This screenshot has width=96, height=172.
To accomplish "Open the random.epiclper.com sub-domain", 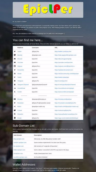I will click(20, 143).
